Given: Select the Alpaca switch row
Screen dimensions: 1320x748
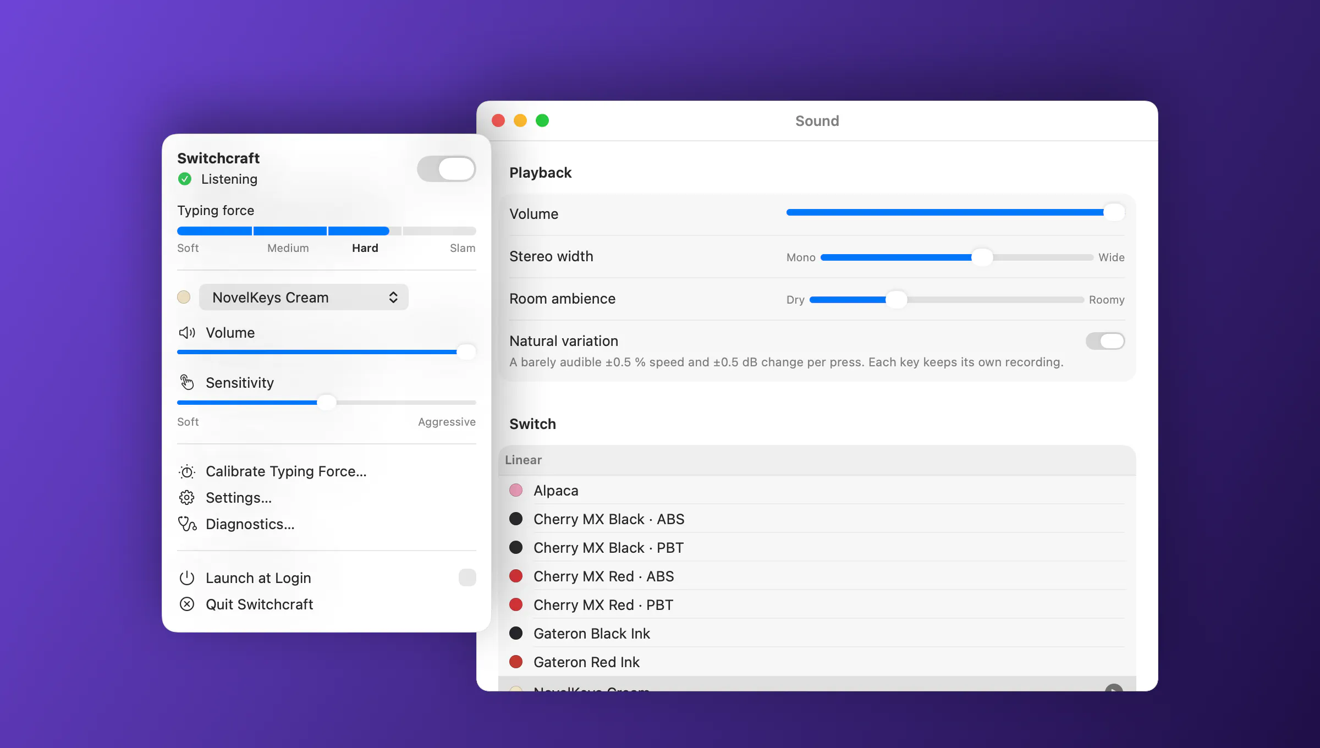Looking at the screenshot, I should [817, 490].
